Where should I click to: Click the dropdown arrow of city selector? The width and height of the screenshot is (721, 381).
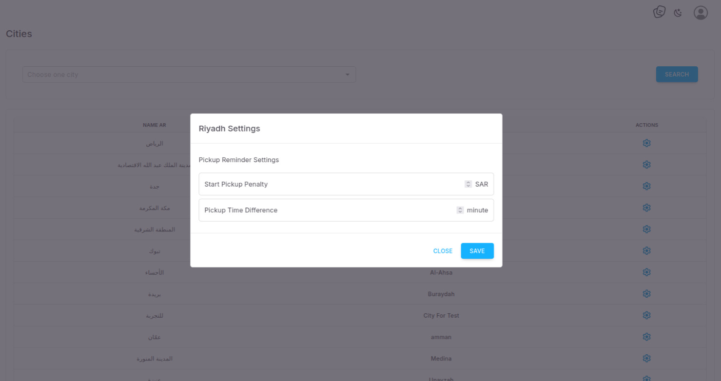348,75
